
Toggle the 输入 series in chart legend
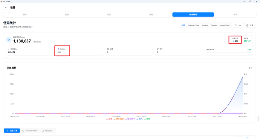point(139,119)
